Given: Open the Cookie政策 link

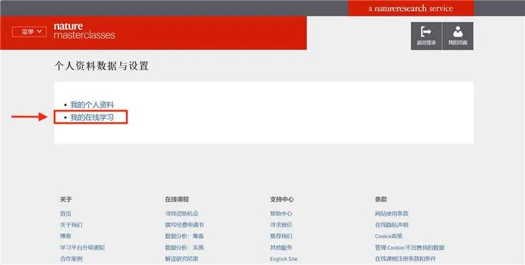Looking at the screenshot, I should [x=388, y=236].
